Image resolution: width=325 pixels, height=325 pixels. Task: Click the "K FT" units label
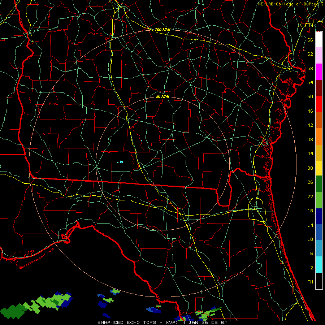pos(305,25)
